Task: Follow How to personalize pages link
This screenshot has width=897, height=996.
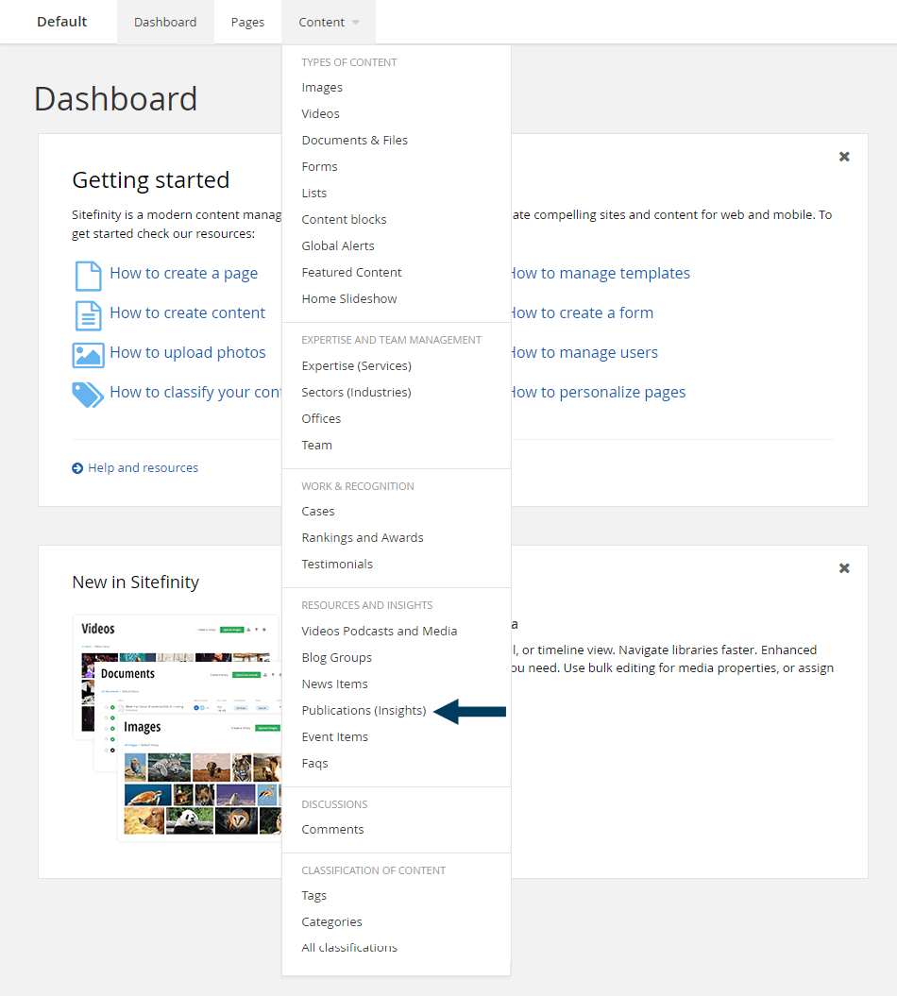Action: [x=599, y=393]
